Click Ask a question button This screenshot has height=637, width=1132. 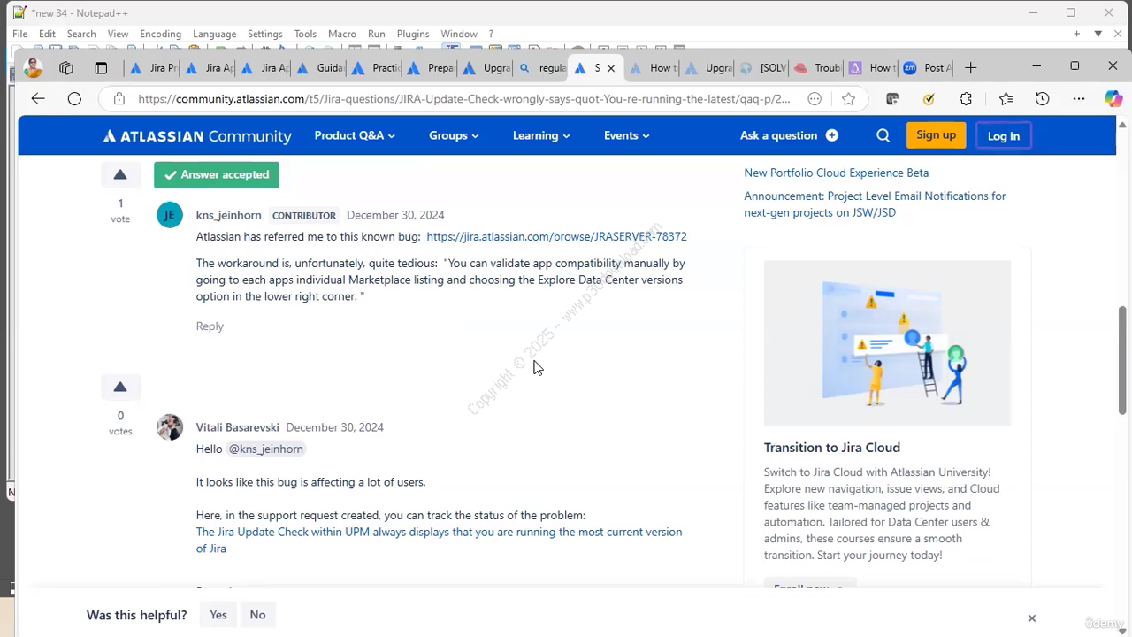coord(789,135)
